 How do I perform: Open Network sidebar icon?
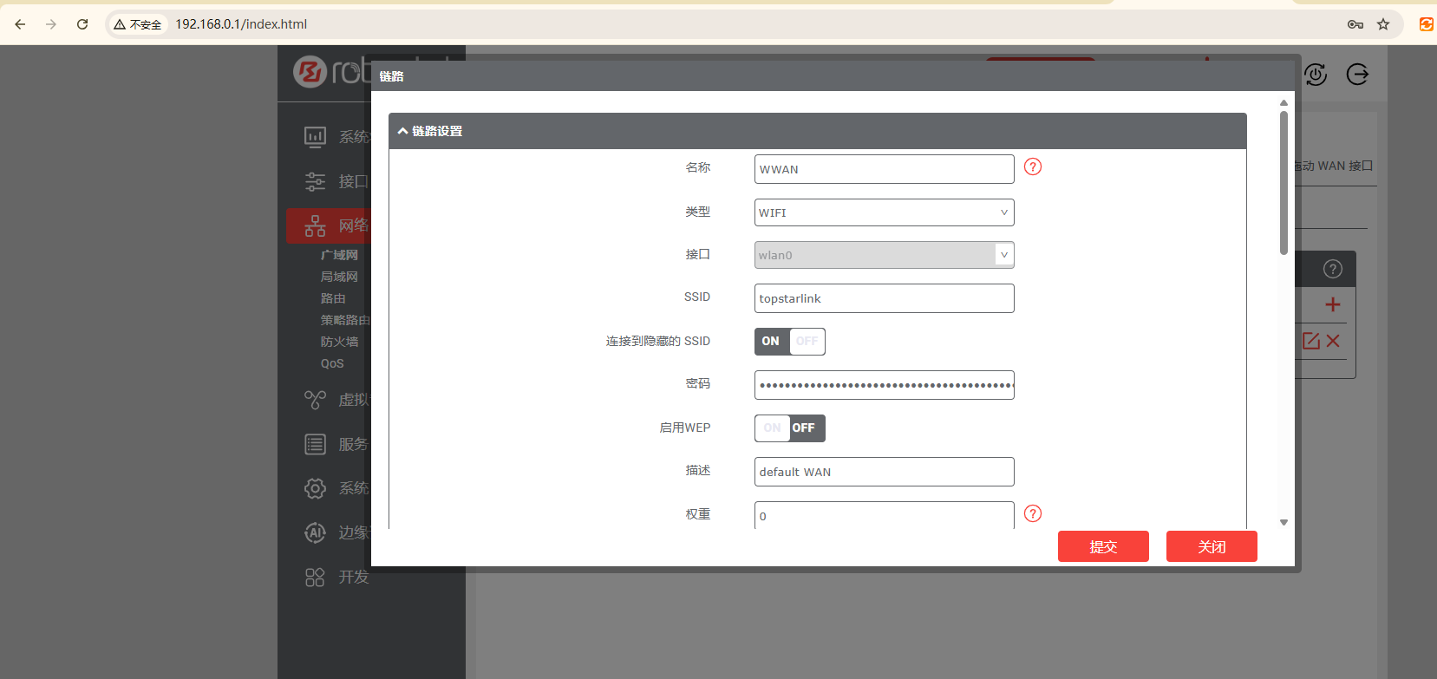click(x=315, y=225)
